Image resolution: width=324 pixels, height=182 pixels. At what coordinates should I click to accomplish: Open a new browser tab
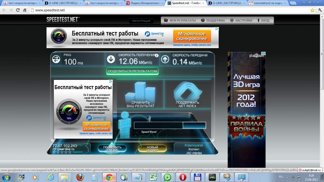click(293, 3)
